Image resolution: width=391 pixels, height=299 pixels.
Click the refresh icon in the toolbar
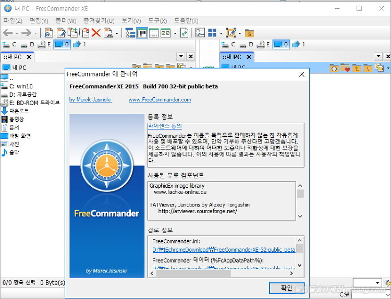click(x=184, y=33)
